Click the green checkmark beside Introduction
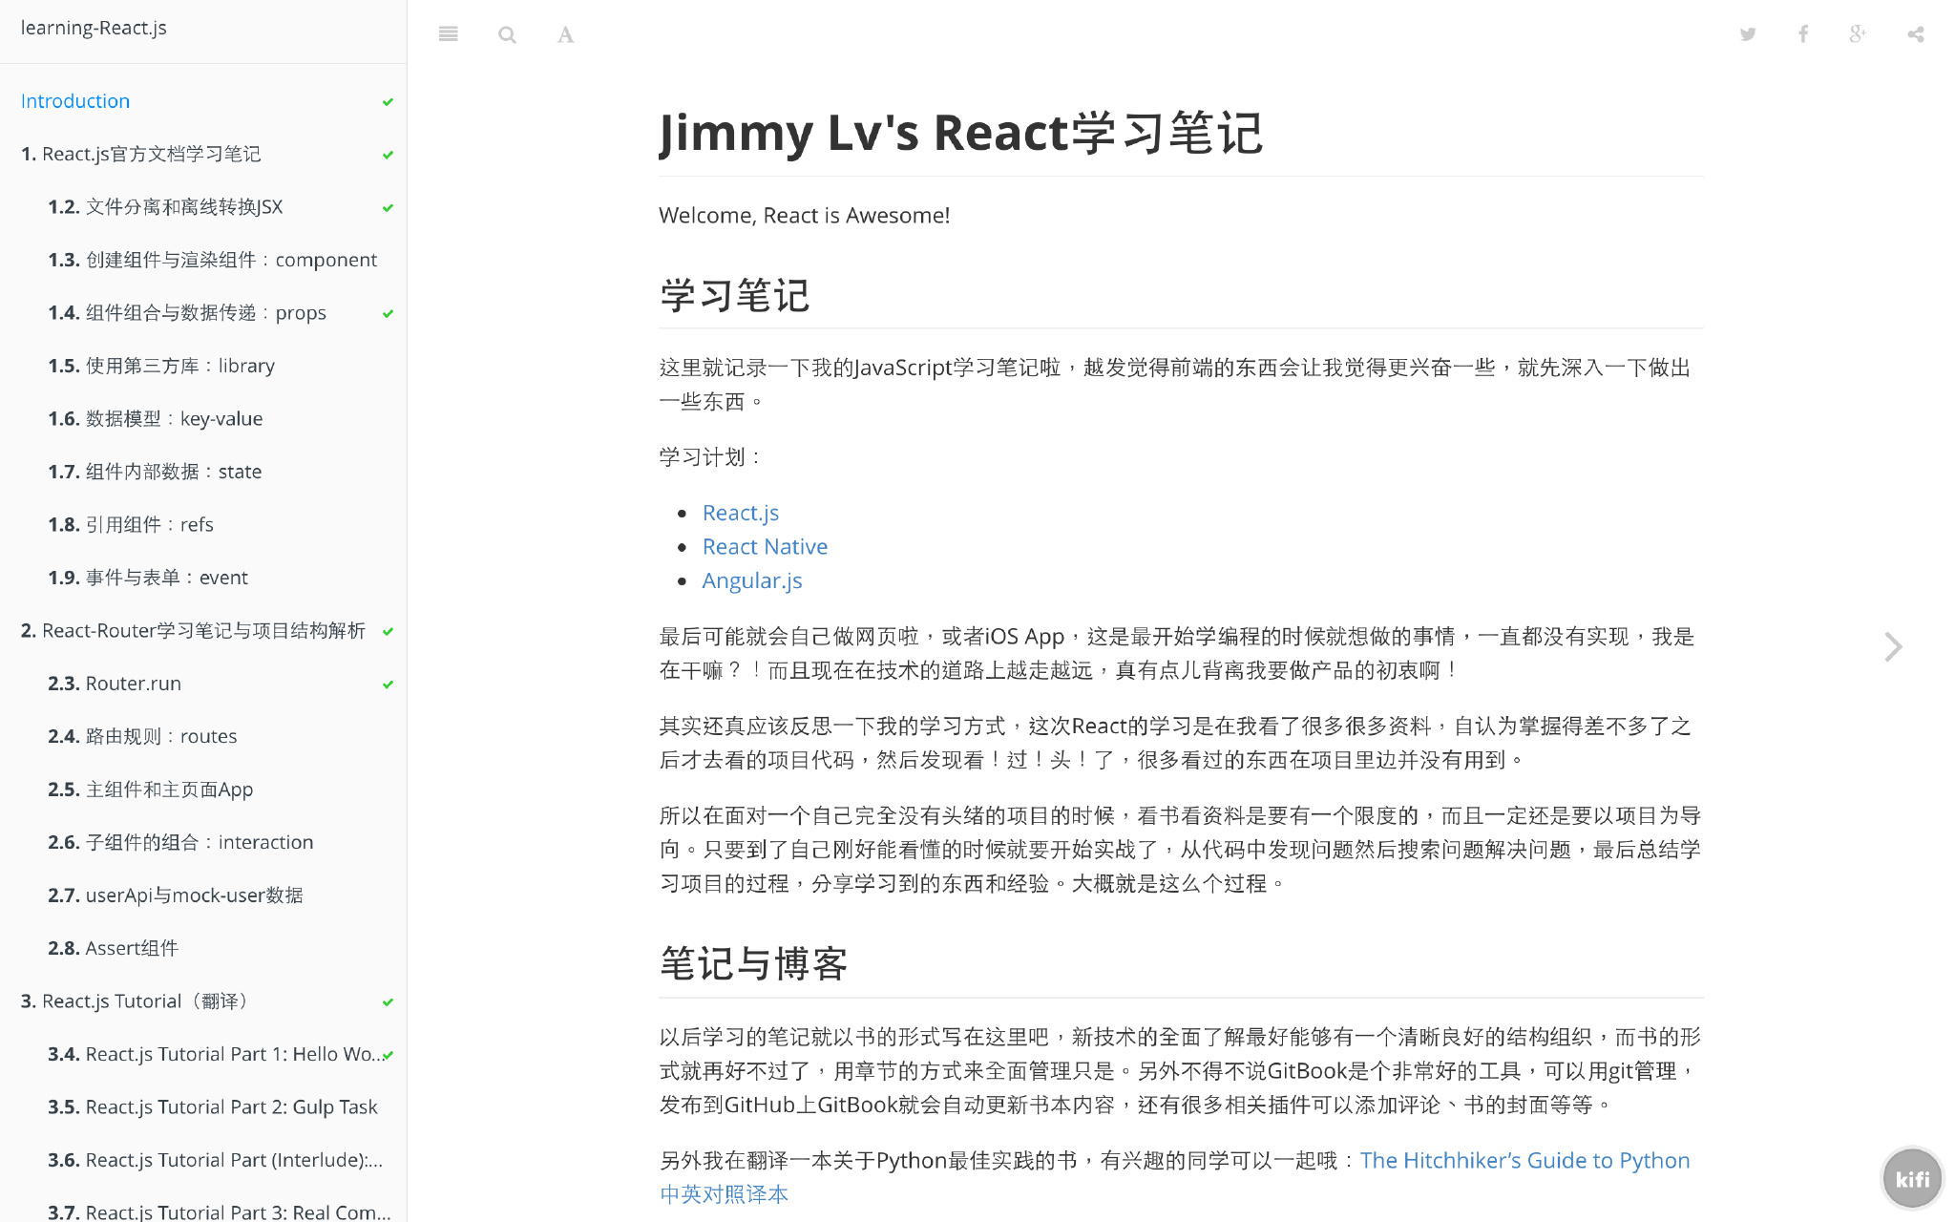 pyautogui.click(x=388, y=102)
